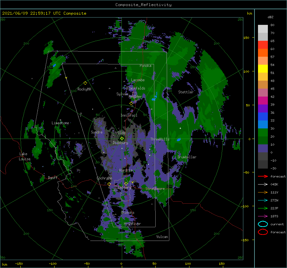Click the yellow diamond marker below RedDeer
Image resolution: width=287 pixels, height=268 pixels.
click(131, 103)
